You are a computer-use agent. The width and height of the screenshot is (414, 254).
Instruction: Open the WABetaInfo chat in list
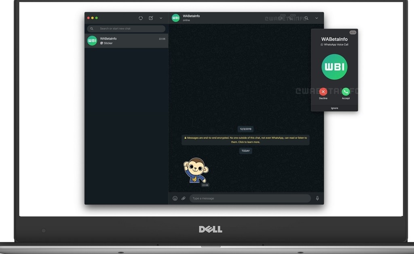point(126,41)
